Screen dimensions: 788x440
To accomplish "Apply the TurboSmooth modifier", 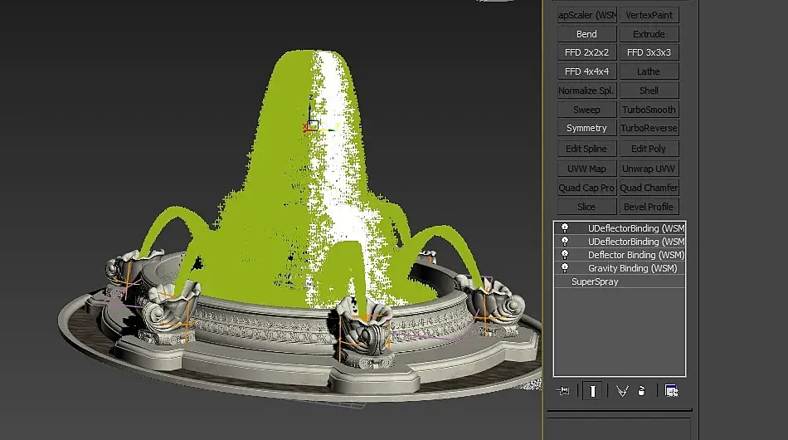I will tap(649, 110).
